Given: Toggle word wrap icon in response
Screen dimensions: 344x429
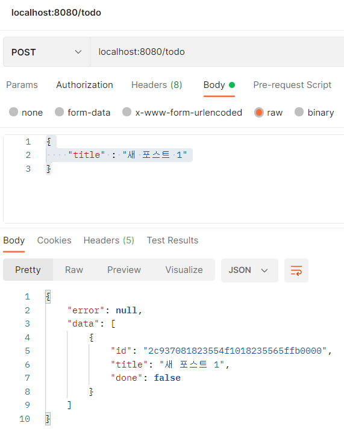Looking at the screenshot, I should (296, 271).
